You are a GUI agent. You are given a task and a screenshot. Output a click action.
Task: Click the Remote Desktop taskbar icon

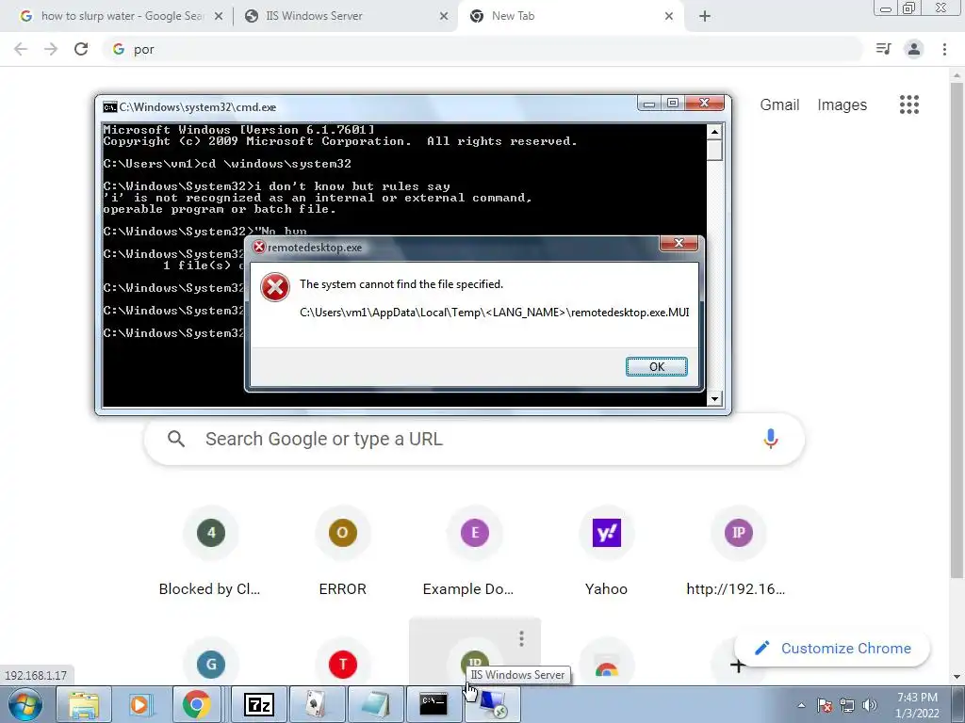493,704
